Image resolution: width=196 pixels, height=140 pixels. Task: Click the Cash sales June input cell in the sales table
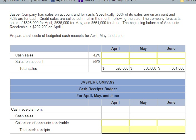[171, 55]
